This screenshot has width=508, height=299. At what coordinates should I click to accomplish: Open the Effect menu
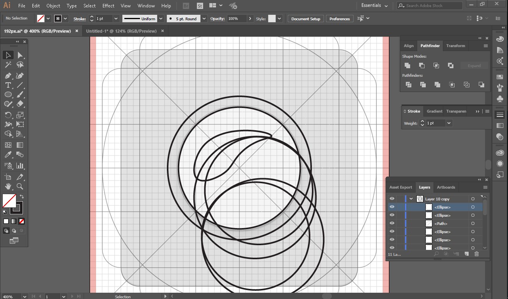(x=108, y=6)
